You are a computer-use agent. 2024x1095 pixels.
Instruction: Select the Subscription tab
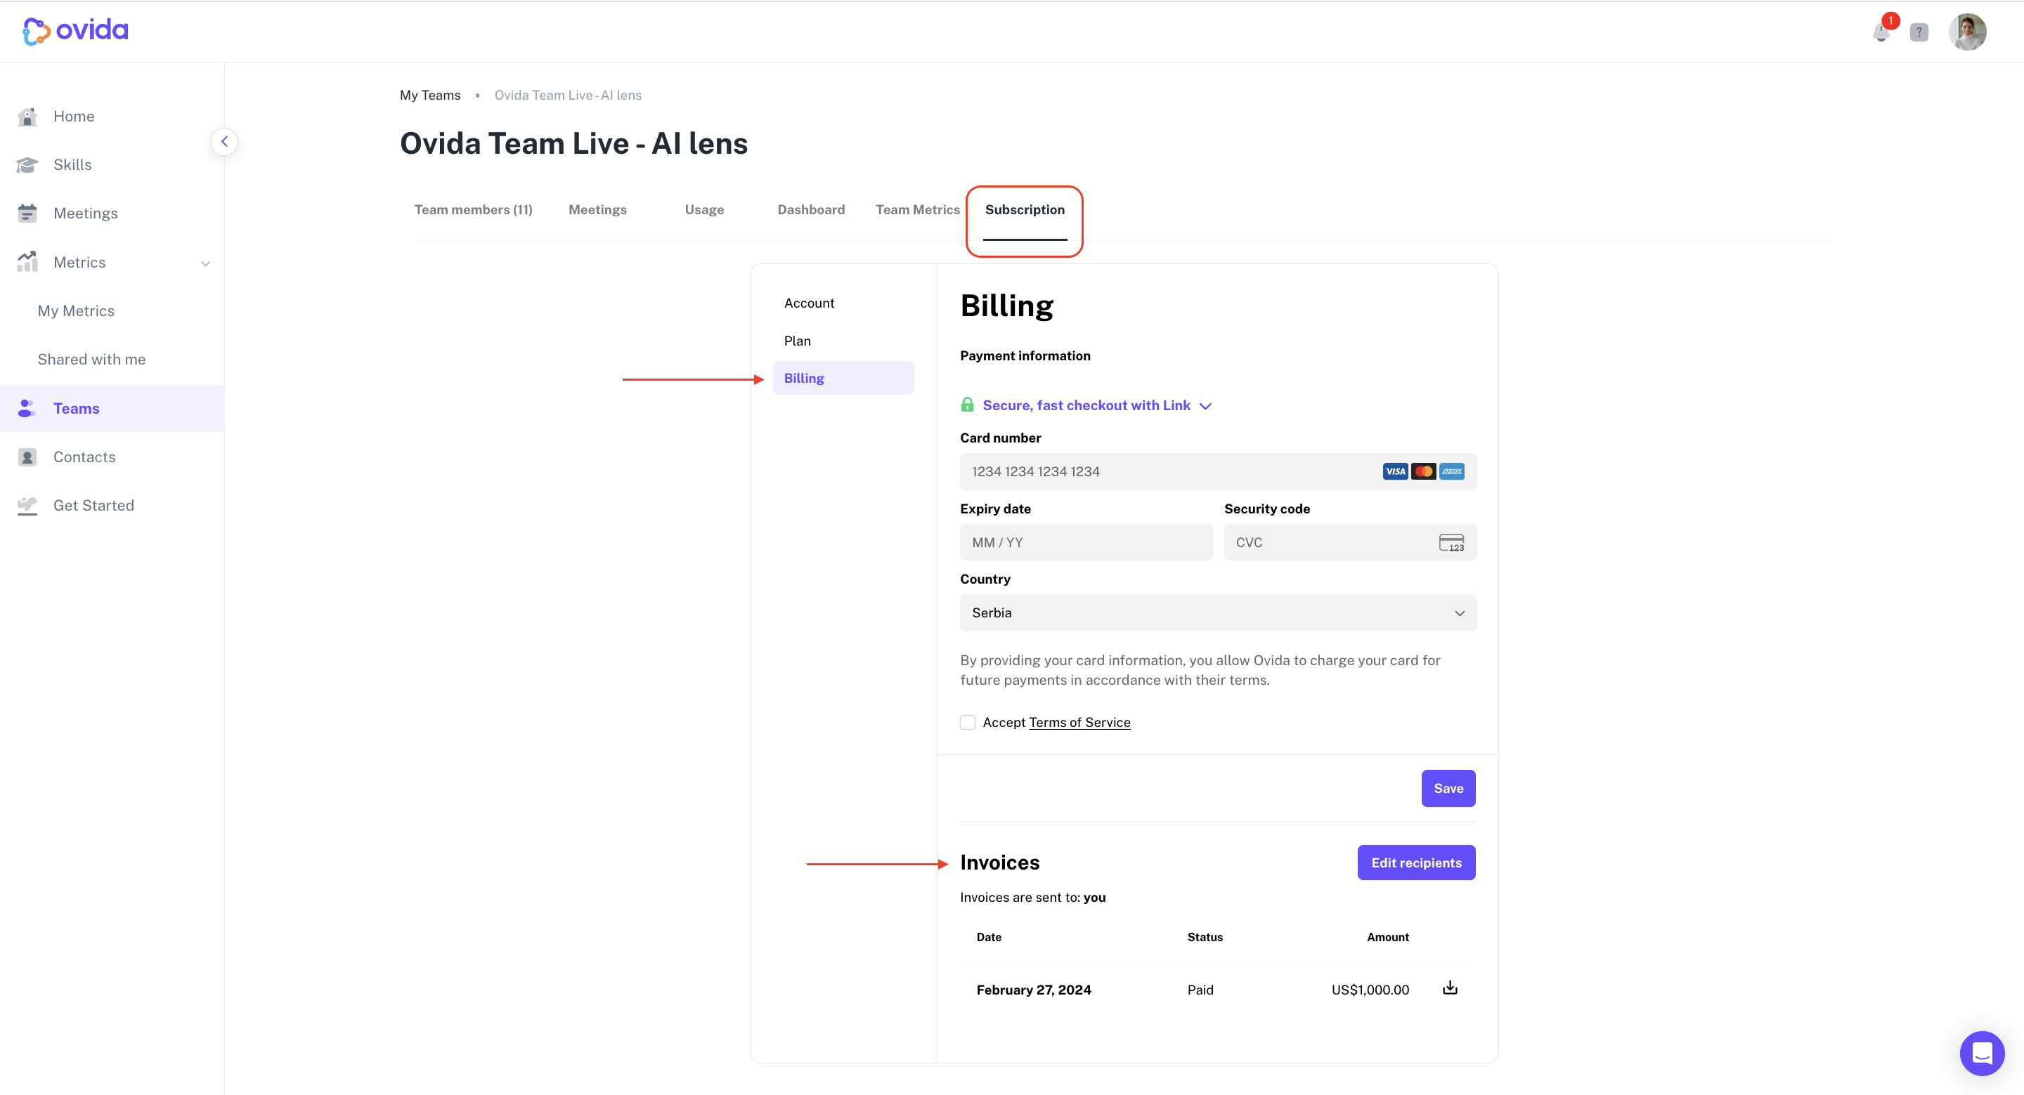click(1025, 210)
